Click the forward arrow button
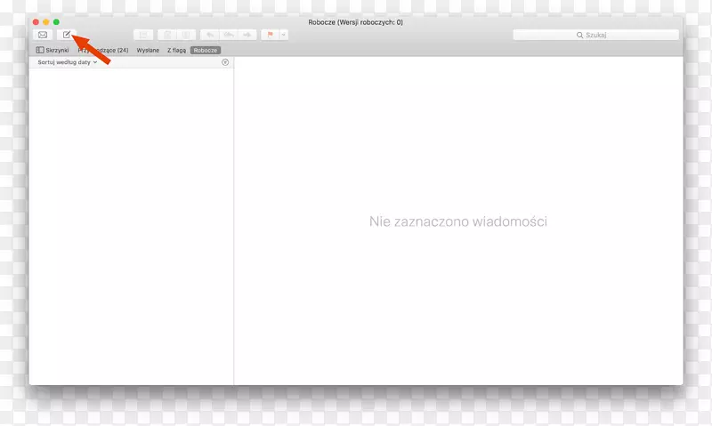Viewport: 712px width, 426px height. [247, 35]
